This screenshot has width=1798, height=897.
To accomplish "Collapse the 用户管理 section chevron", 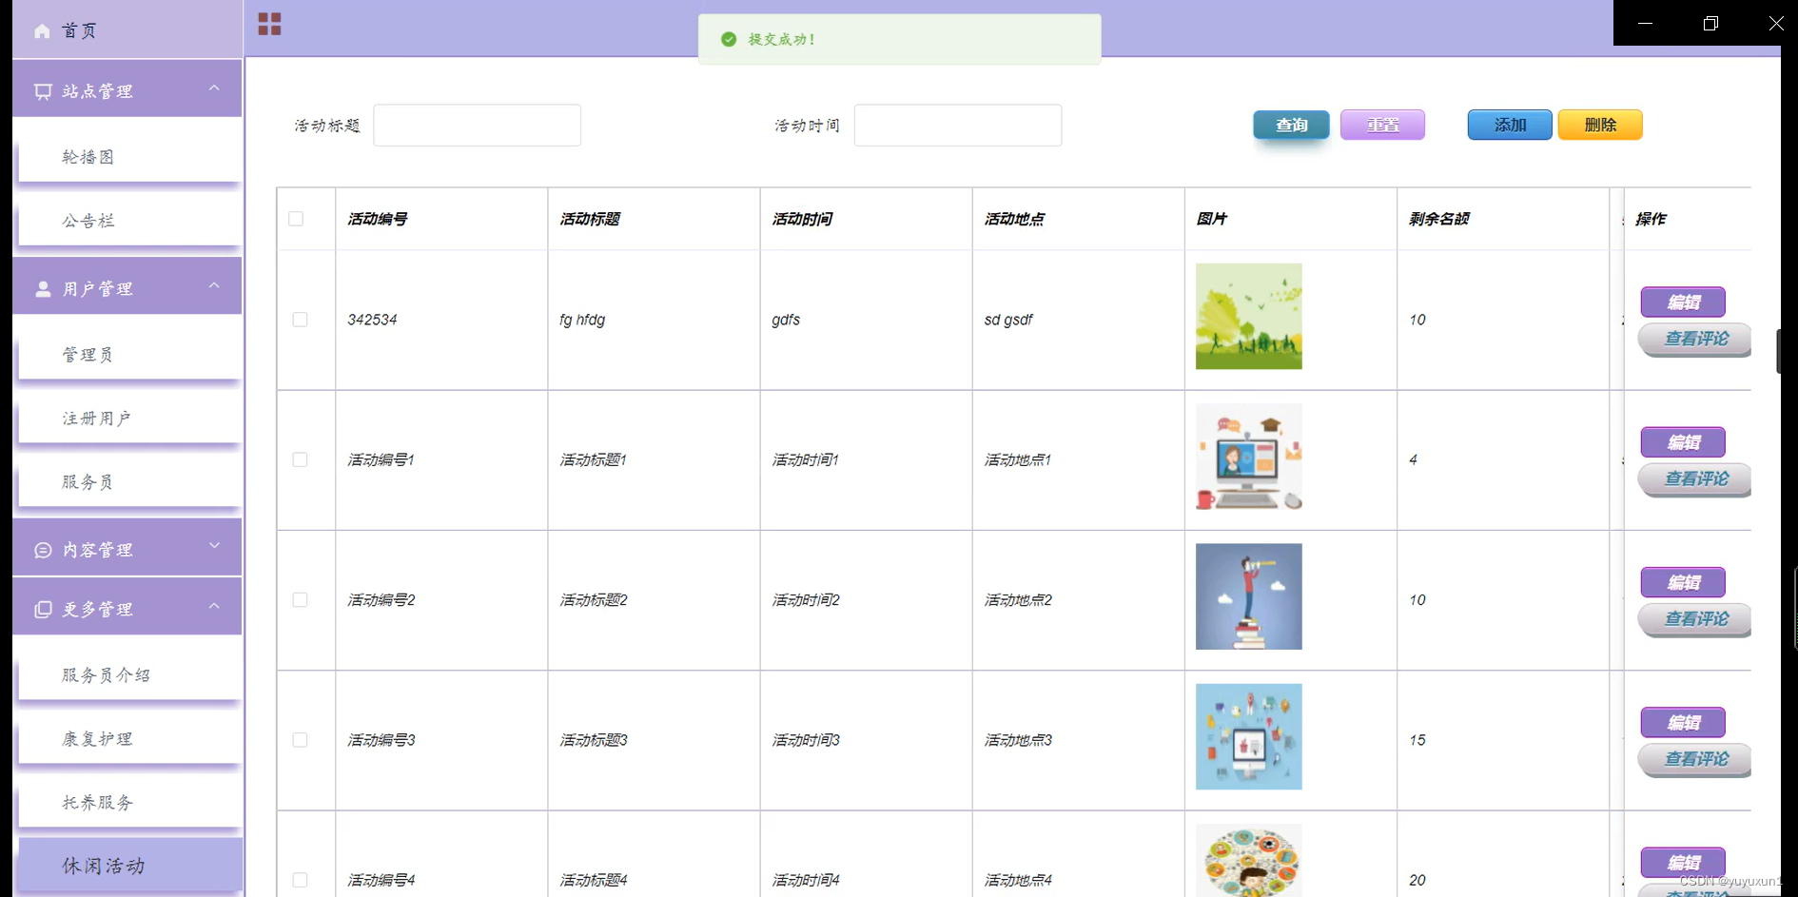I will (x=214, y=286).
